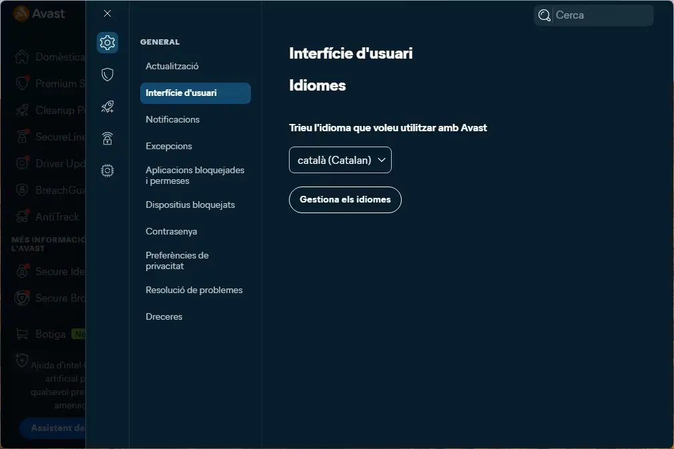
Task: Open the Notificacions settings page
Action: coord(172,119)
